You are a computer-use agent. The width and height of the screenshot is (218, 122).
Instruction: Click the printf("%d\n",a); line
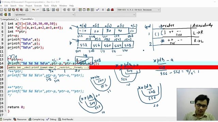click(x=24, y=40)
